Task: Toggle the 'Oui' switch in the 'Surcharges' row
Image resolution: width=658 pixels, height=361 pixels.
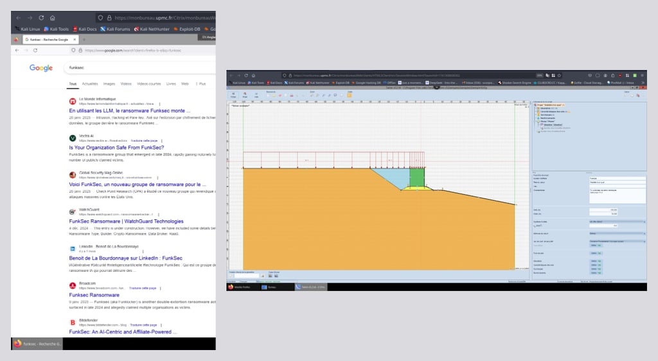Action: [x=596, y=269]
